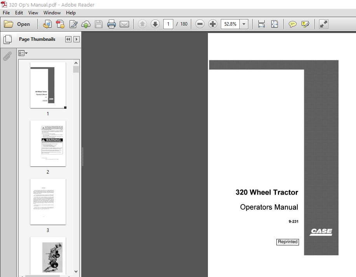Select fit width scrolling icon
This screenshot has width=356, height=277.
(x=262, y=24)
